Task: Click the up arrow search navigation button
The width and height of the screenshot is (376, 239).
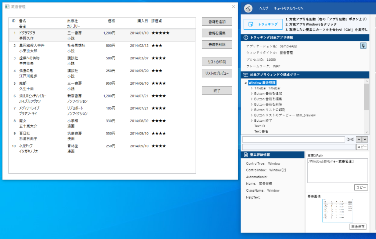Action: 359,139
